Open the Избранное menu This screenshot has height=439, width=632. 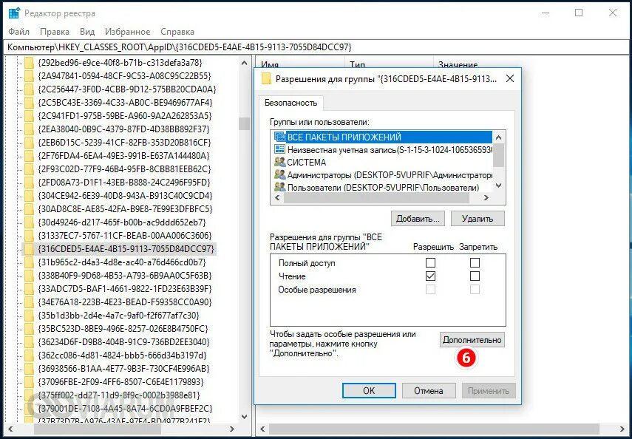pos(127,32)
